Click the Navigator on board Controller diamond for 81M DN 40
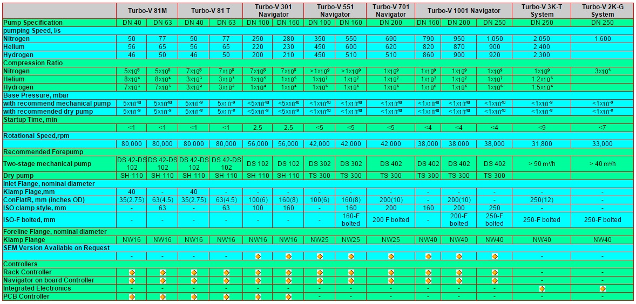The width and height of the screenshot is (636, 304). [x=132, y=280]
